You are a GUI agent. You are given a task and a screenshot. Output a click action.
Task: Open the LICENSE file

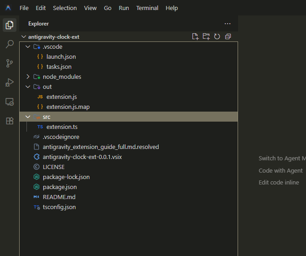54,167
